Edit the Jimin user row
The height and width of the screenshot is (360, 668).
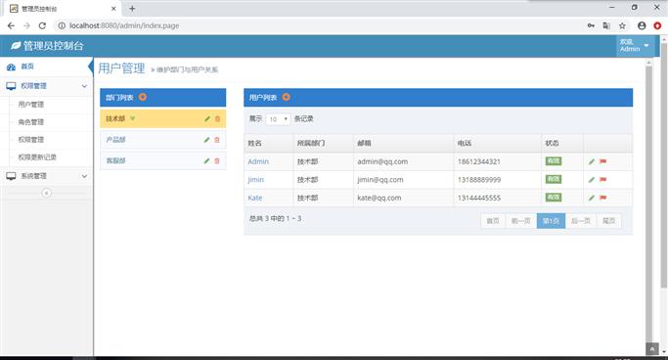point(592,180)
